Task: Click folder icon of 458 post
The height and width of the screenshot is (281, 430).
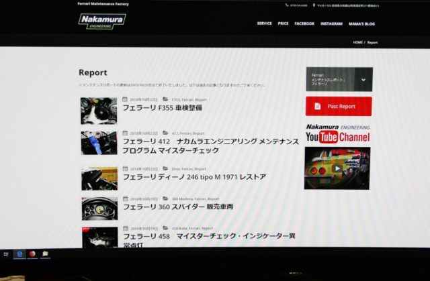Action: pyautogui.click(x=165, y=228)
